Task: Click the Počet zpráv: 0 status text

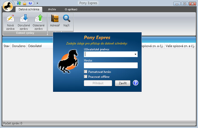Action: tap(13, 123)
